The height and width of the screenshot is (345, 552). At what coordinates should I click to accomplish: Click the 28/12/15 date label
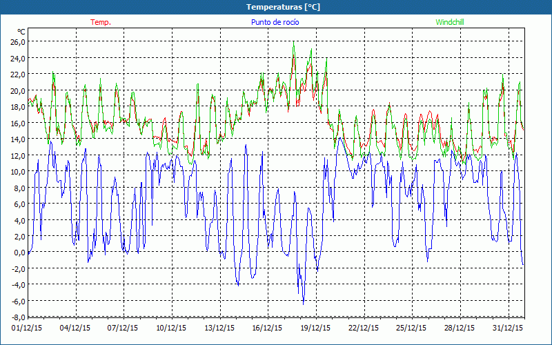click(x=460, y=328)
